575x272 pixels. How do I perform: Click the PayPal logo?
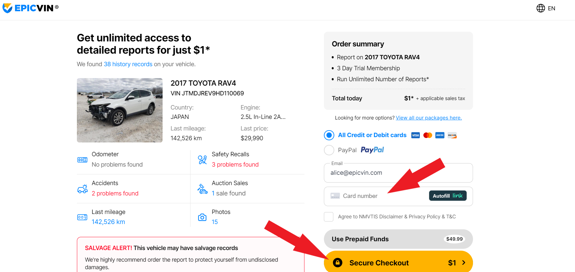372,150
